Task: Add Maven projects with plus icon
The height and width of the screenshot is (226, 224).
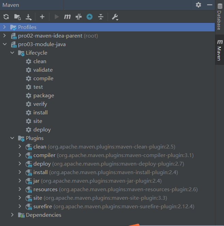Action: (42, 17)
